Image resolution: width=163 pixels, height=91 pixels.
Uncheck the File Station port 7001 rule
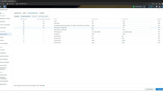click(x=24, y=34)
